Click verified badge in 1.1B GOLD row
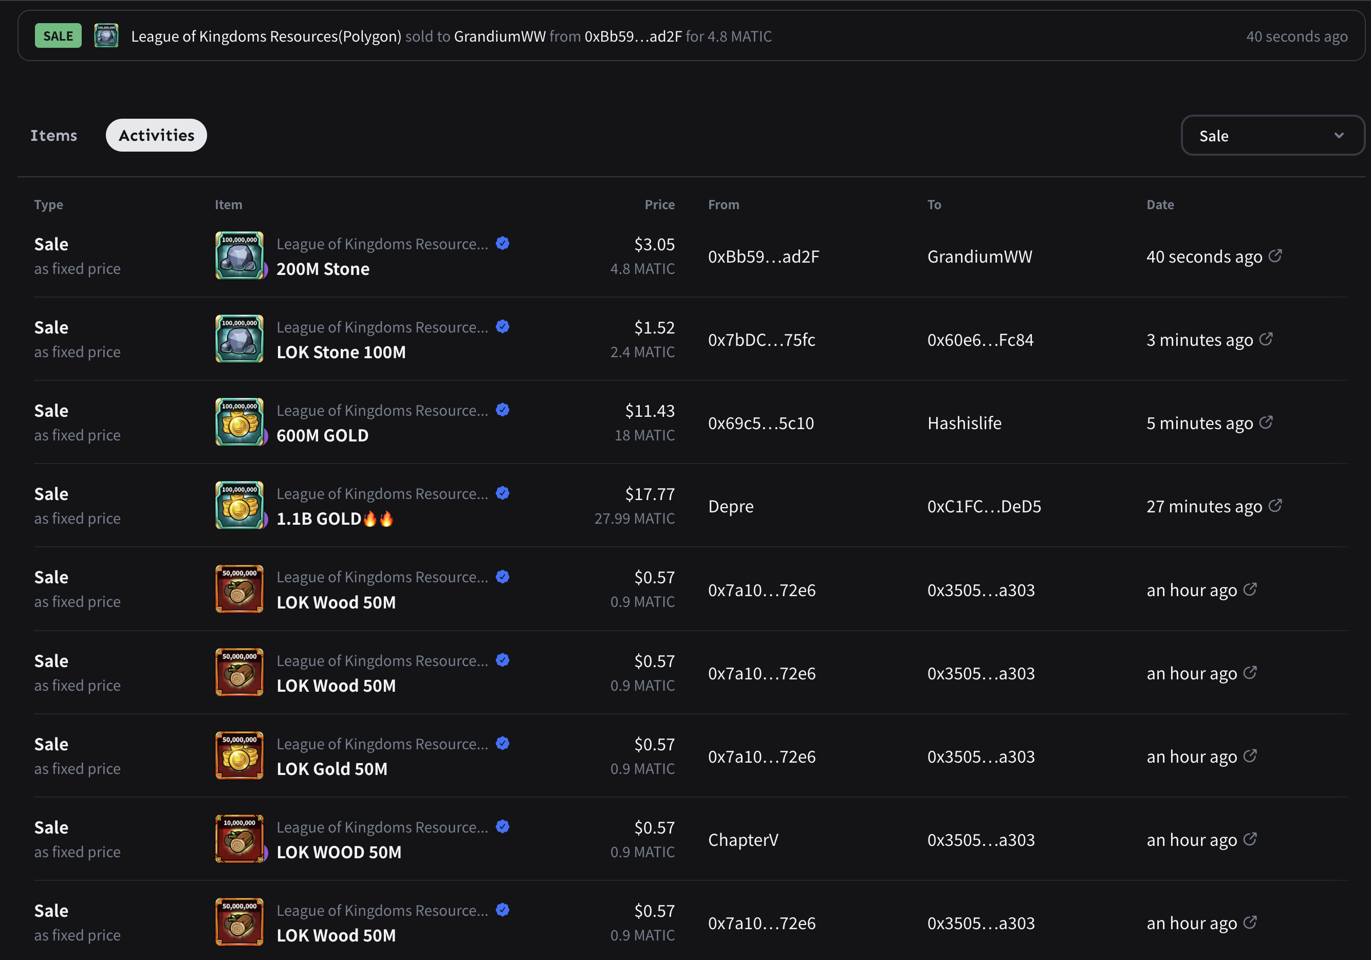 pyautogui.click(x=503, y=493)
